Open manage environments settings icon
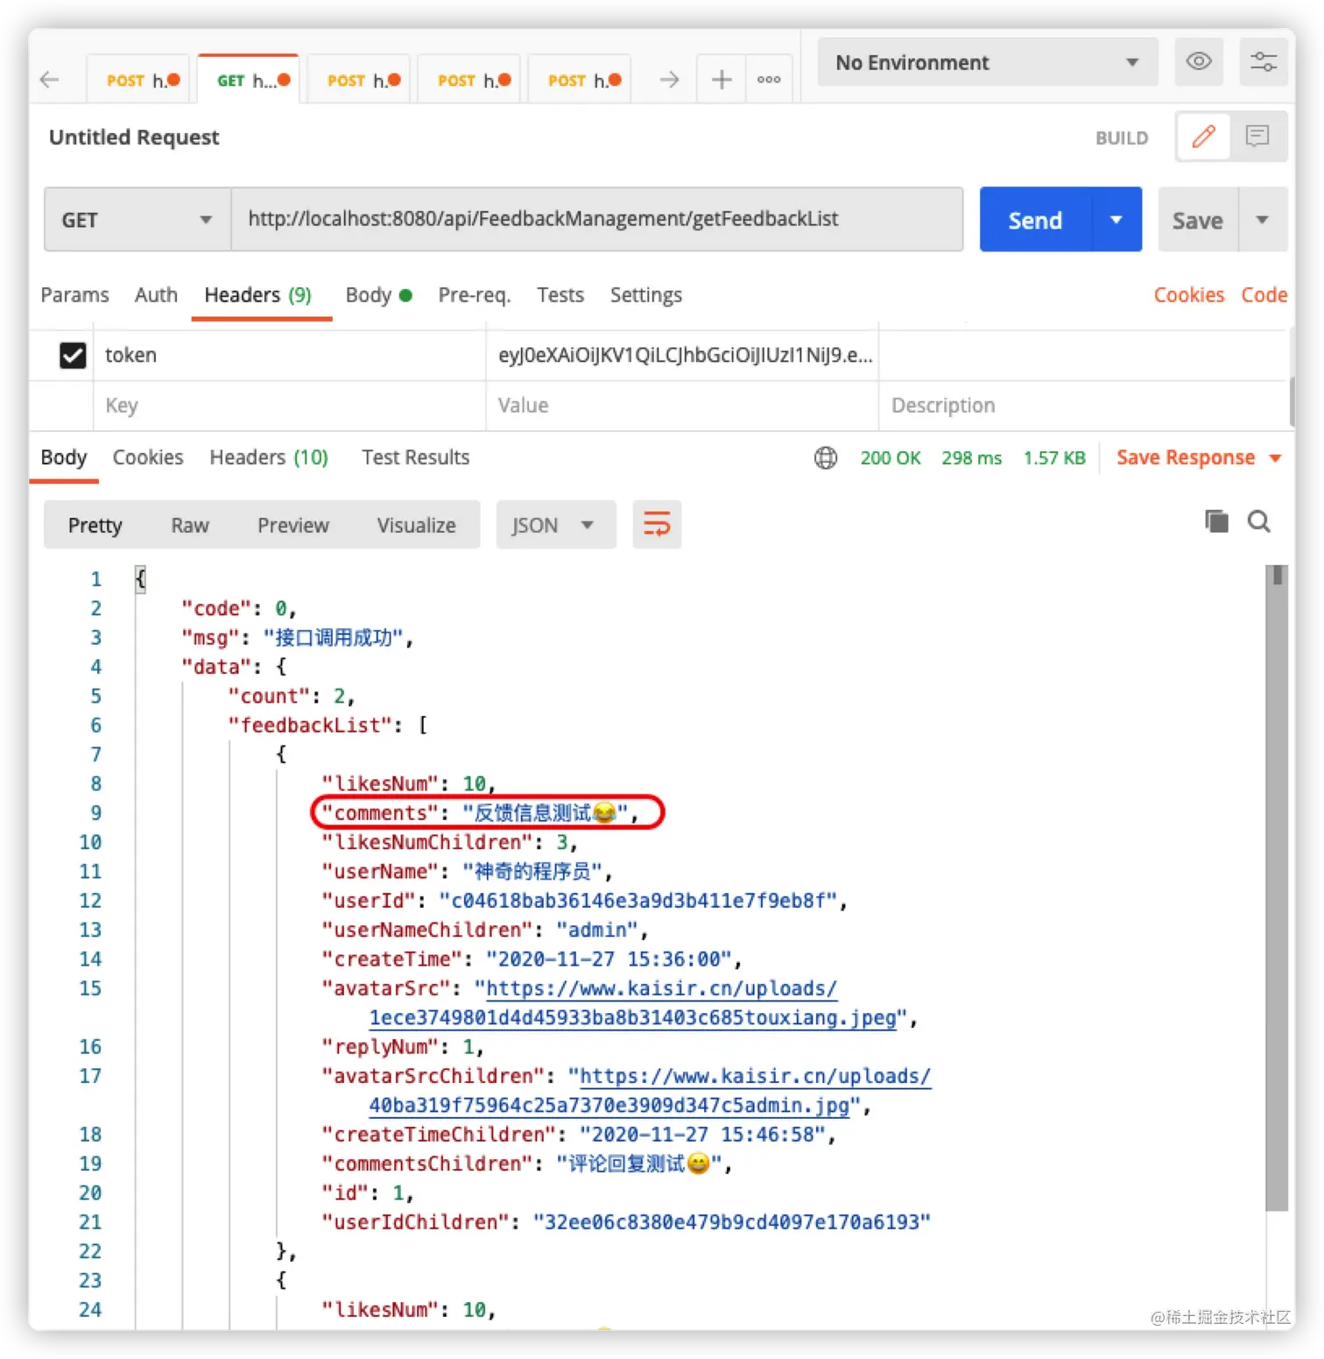The image size is (1324, 1359). click(1264, 61)
